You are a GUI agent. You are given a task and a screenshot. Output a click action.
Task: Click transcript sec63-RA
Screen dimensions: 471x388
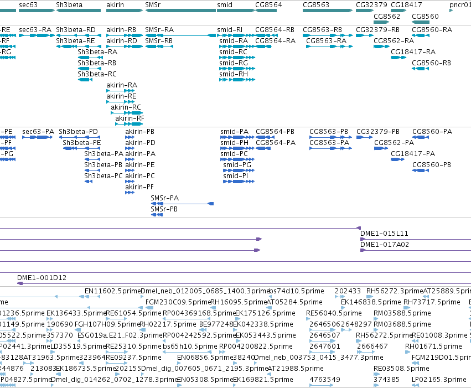[35, 30]
